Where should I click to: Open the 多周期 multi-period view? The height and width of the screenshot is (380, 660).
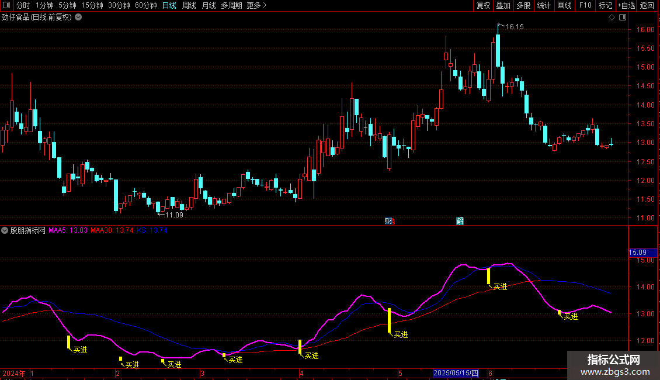click(x=231, y=5)
